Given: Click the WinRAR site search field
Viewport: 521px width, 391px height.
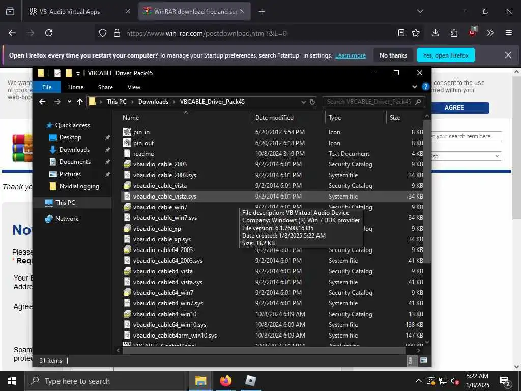Looking at the screenshot, I should point(466,136).
